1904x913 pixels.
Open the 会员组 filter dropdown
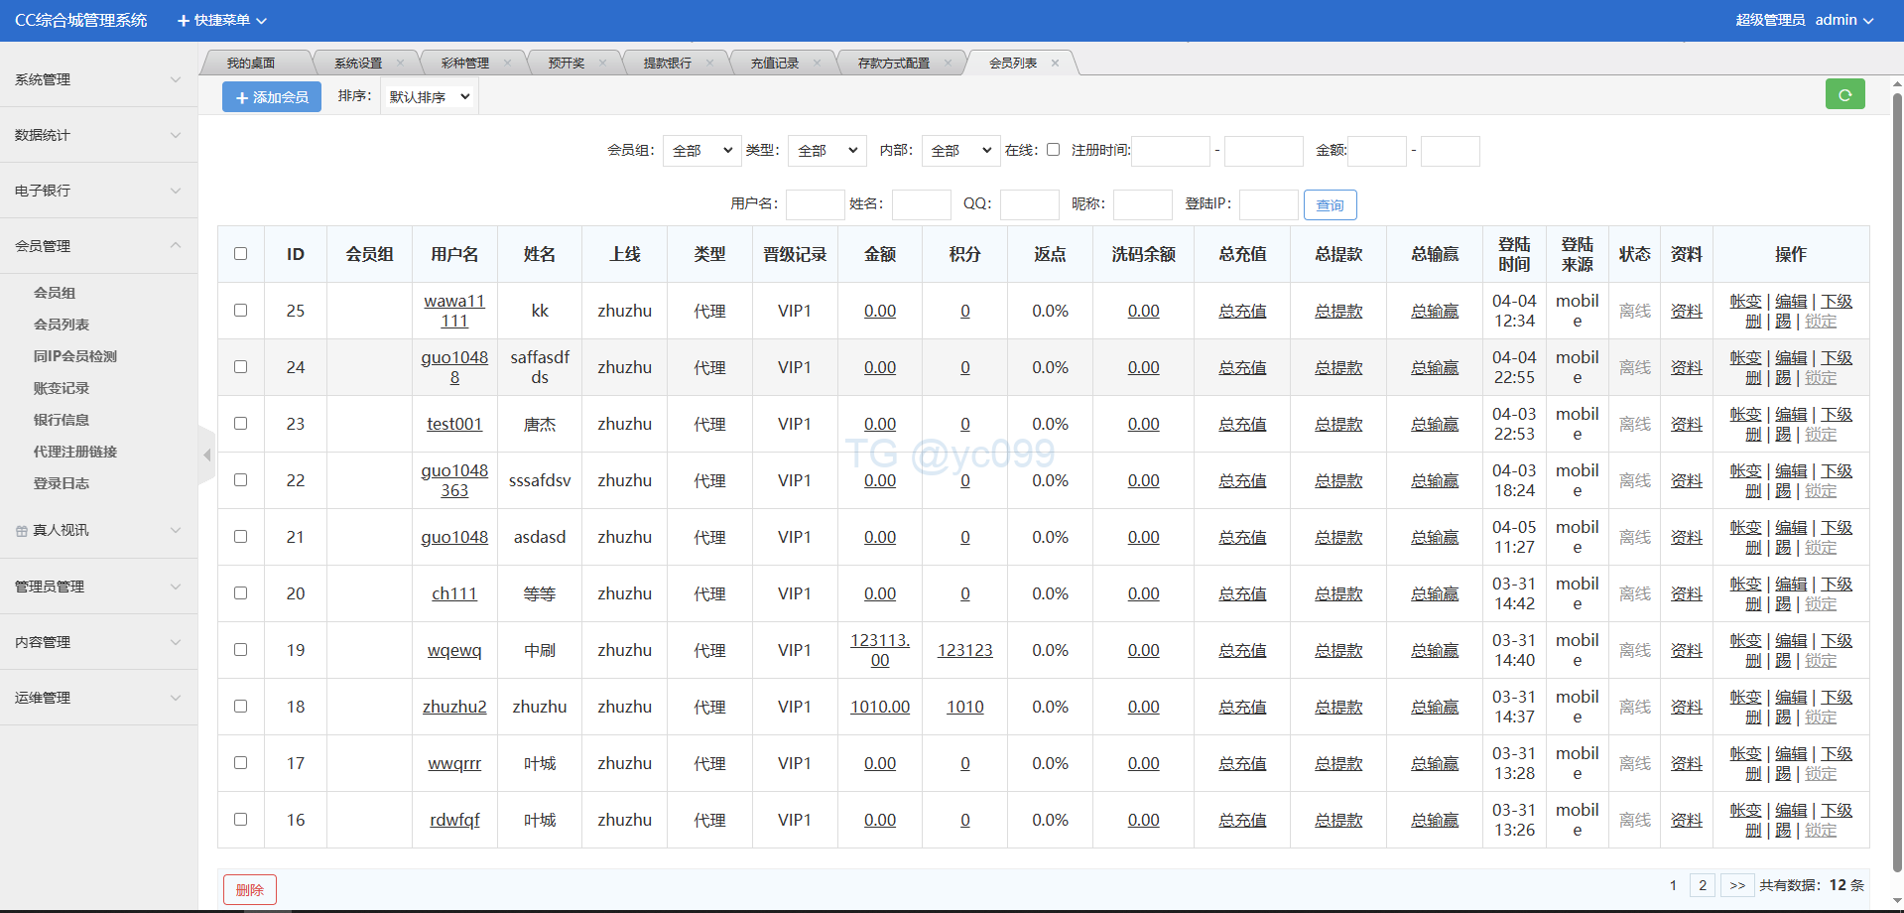(701, 151)
